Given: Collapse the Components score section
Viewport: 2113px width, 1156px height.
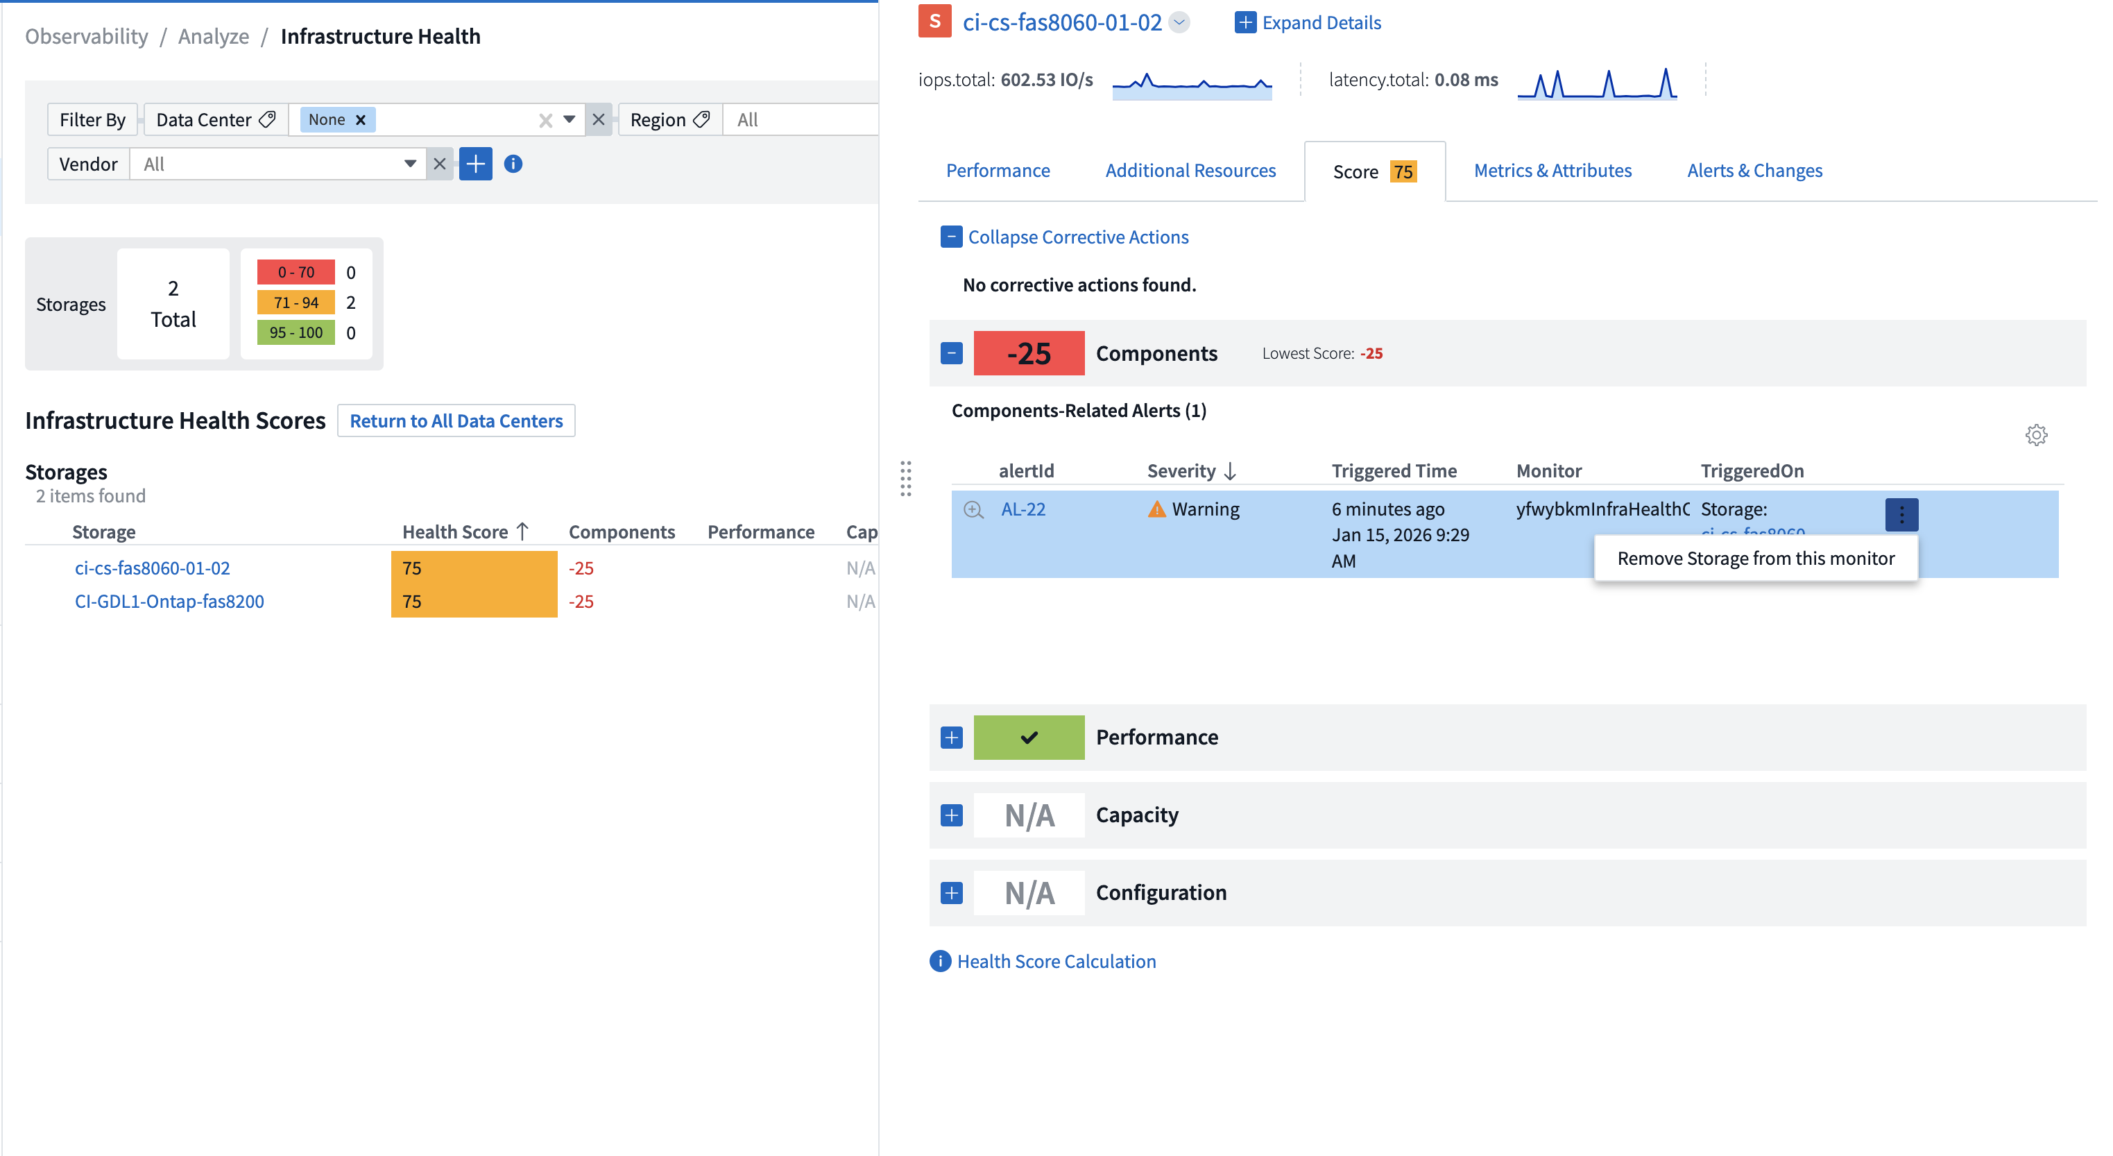Looking at the screenshot, I should pyautogui.click(x=950, y=352).
